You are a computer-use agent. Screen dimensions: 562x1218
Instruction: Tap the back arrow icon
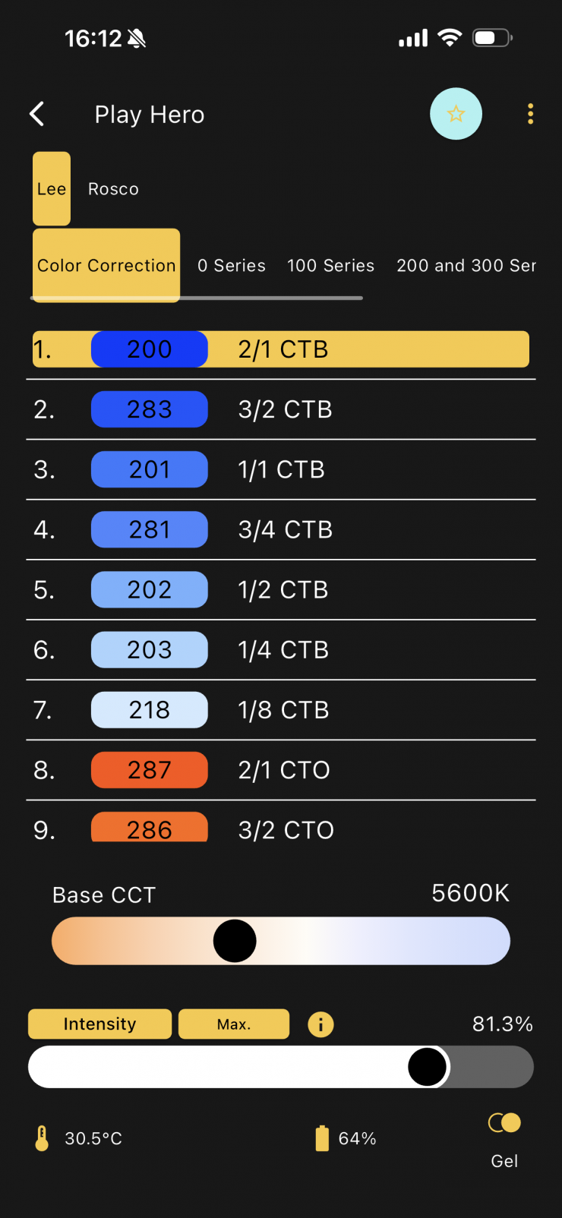[37, 114]
